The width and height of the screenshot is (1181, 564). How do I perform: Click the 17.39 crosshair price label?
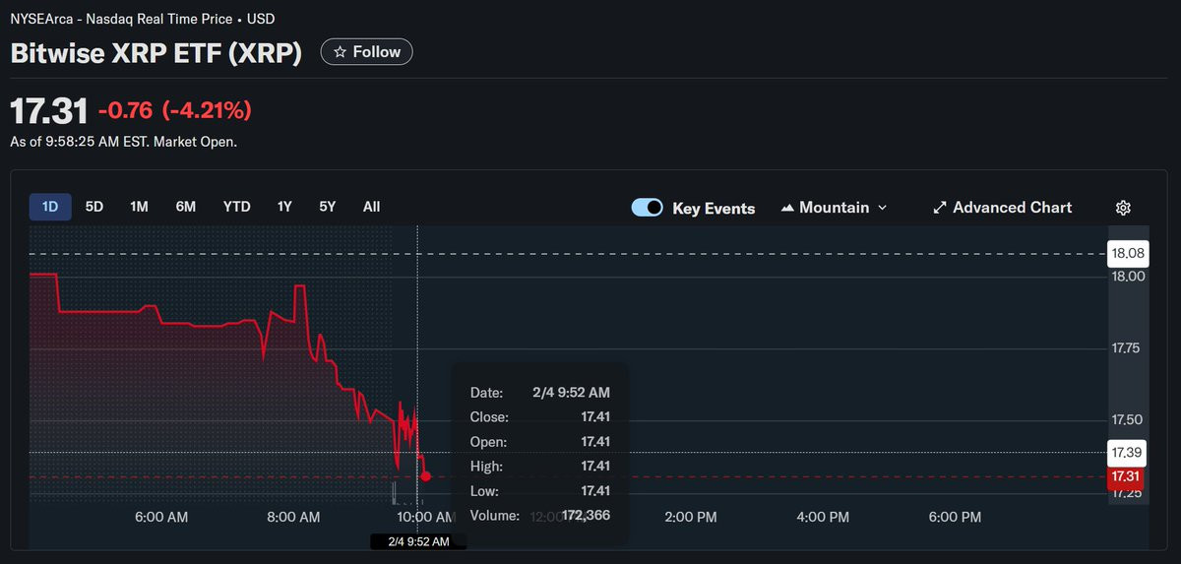[1127, 452]
